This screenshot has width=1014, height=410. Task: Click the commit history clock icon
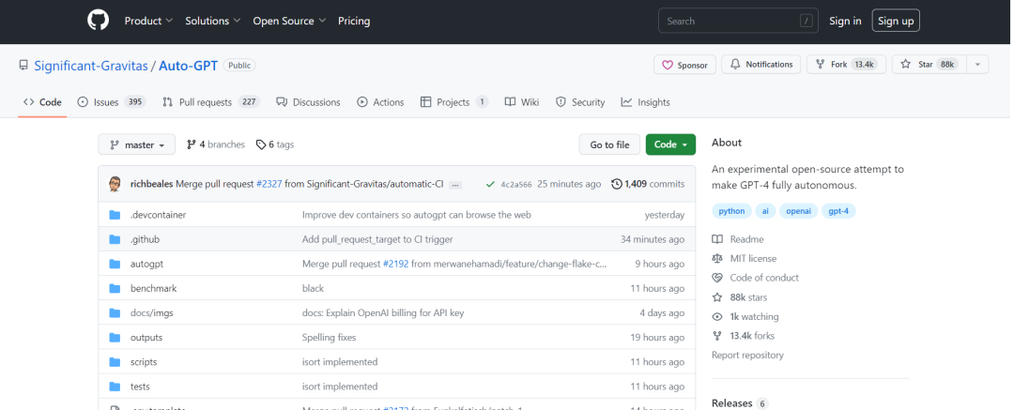pyautogui.click(x=617, y=184)
